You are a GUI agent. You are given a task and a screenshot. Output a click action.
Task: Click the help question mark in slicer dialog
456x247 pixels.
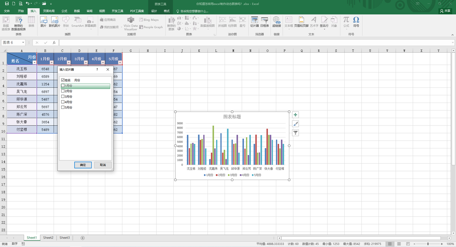[97, 70]
